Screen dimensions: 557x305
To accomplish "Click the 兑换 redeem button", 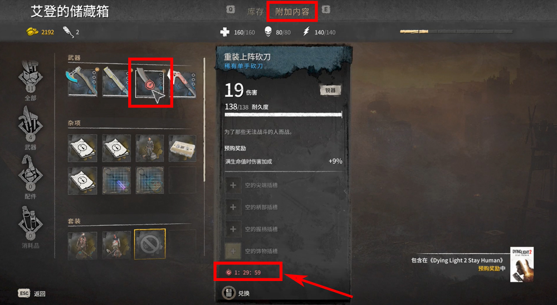I will (x=236, y=293).
